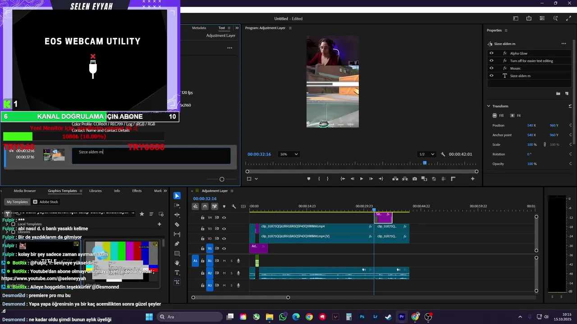Screen dimensions: 577x324
Task: Switch to the Libraries tab
Action: click(96, 191)
